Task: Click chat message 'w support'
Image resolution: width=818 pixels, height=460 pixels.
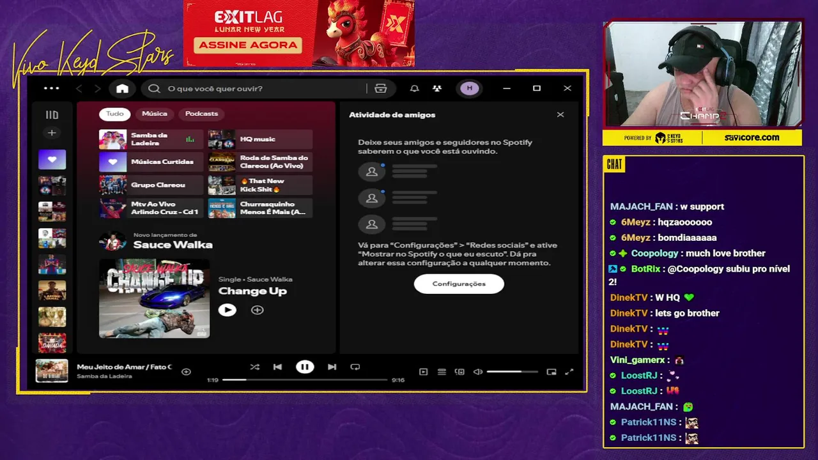Action: pos(702,207)
